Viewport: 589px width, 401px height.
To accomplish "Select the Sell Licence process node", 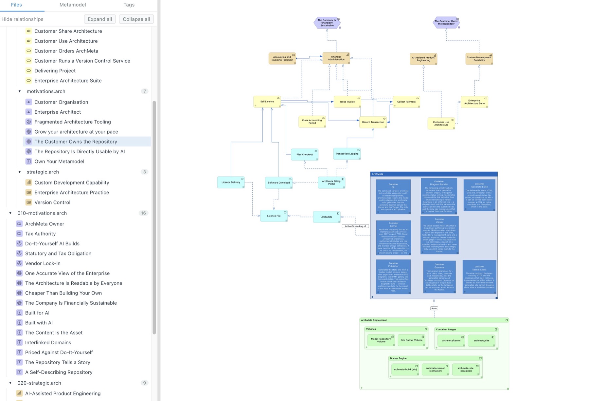I will 267,102.
